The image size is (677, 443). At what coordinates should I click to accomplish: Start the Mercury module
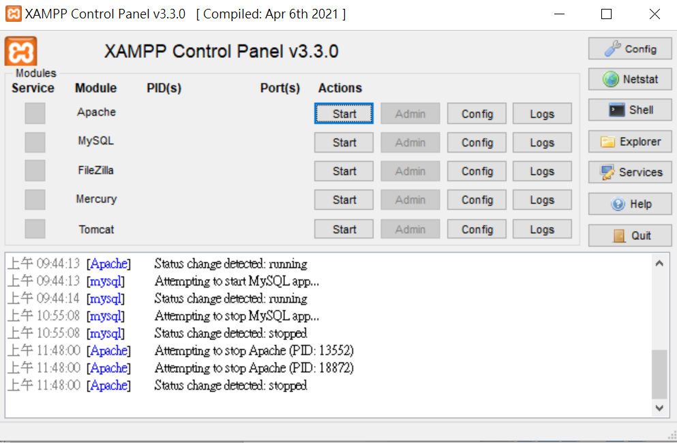344,200
